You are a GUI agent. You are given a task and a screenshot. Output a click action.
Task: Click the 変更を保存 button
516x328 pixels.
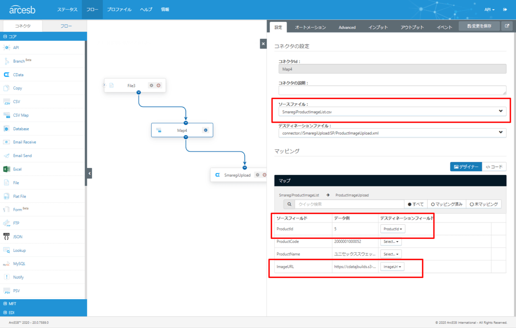[479, 26]
